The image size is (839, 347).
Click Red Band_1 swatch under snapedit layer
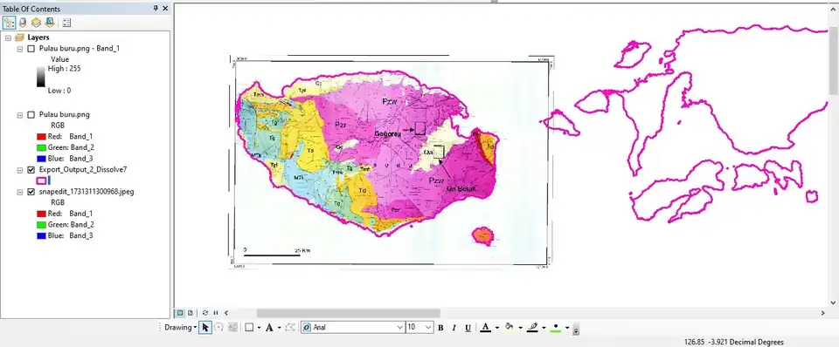(x=41, y=214)
